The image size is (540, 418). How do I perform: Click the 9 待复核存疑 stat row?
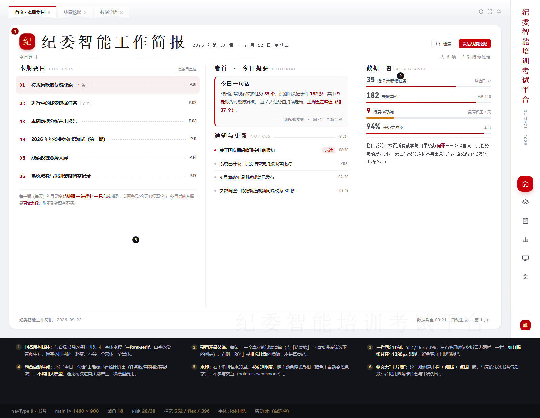[429, 112]
